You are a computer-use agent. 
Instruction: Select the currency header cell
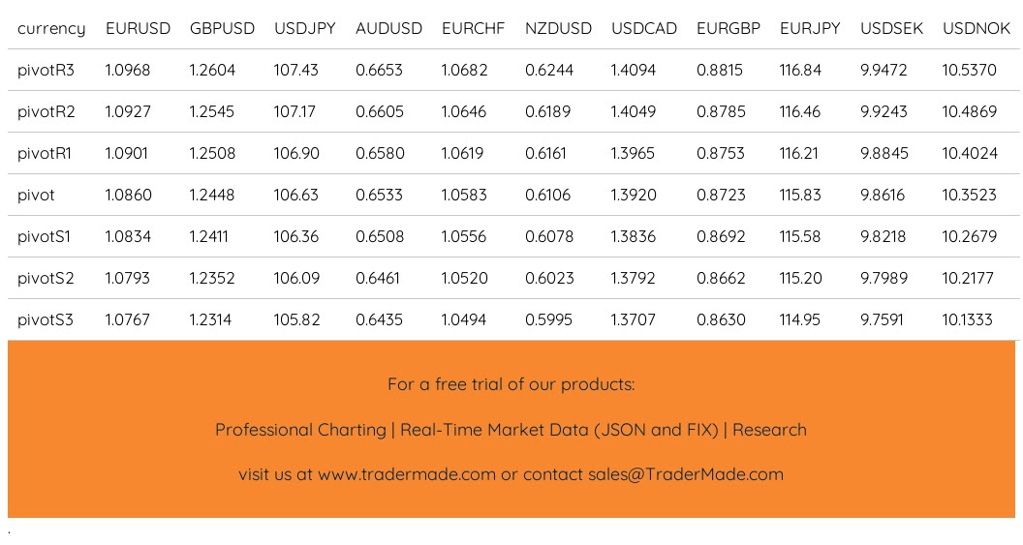(51, 29)
